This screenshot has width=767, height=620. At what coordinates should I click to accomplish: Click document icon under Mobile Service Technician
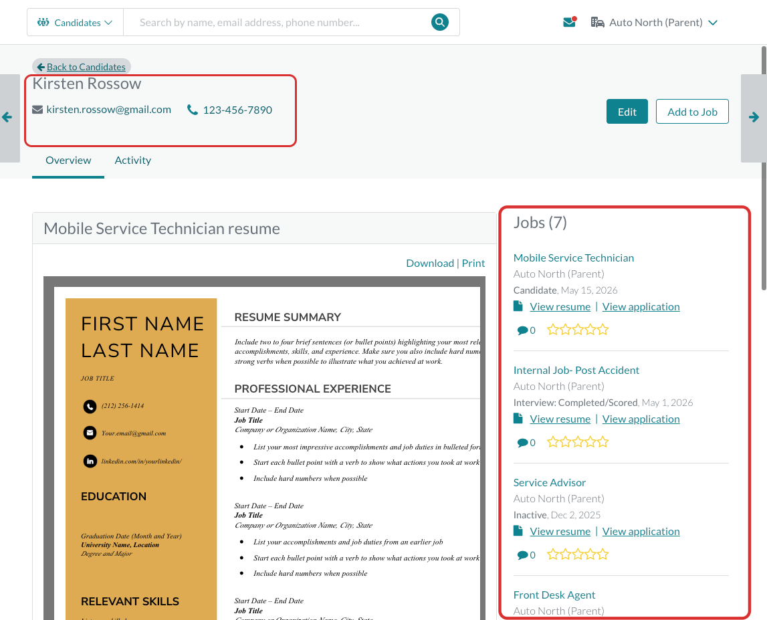pos(518,306)
